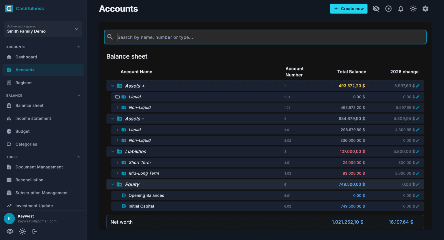This screenshot has width=444, height=240.
Task: Edit pencil icon on Assets - row
Action: click(x=418, y=119)
